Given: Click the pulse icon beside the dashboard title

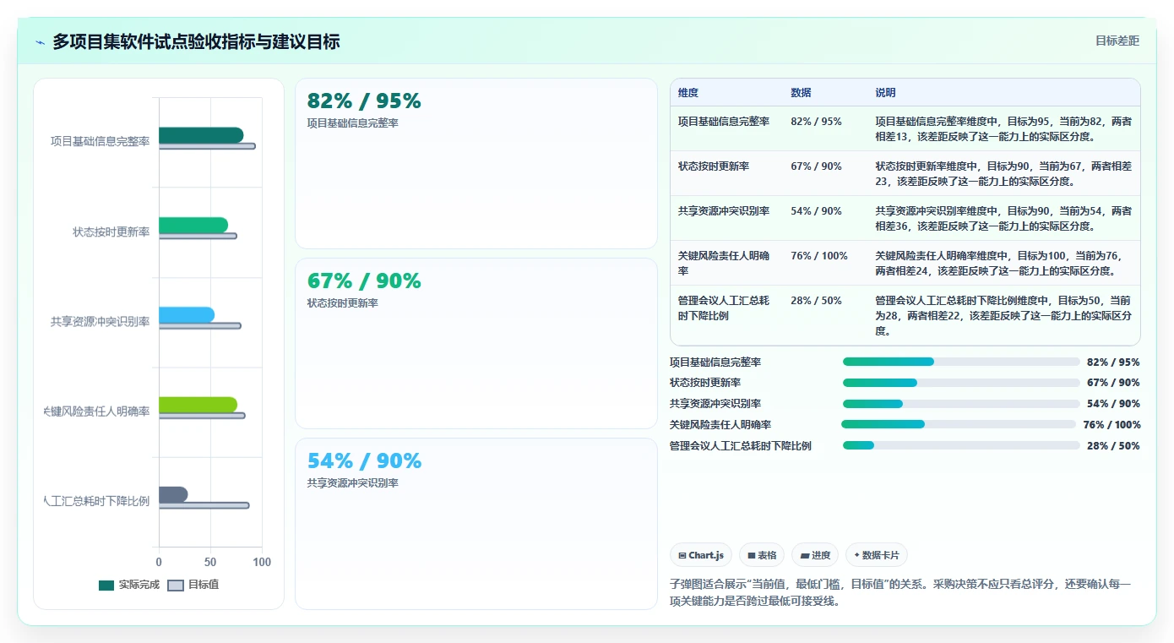Looking at the screenshot, I should click(41, 42).
